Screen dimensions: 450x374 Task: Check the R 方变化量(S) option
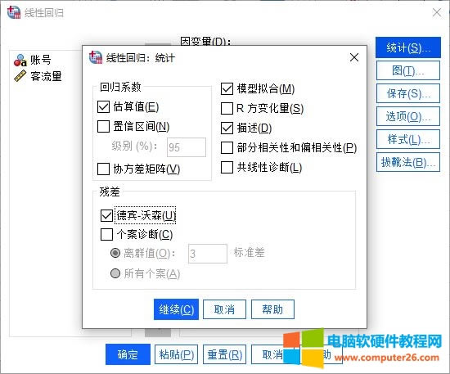[x=227, y=109]
